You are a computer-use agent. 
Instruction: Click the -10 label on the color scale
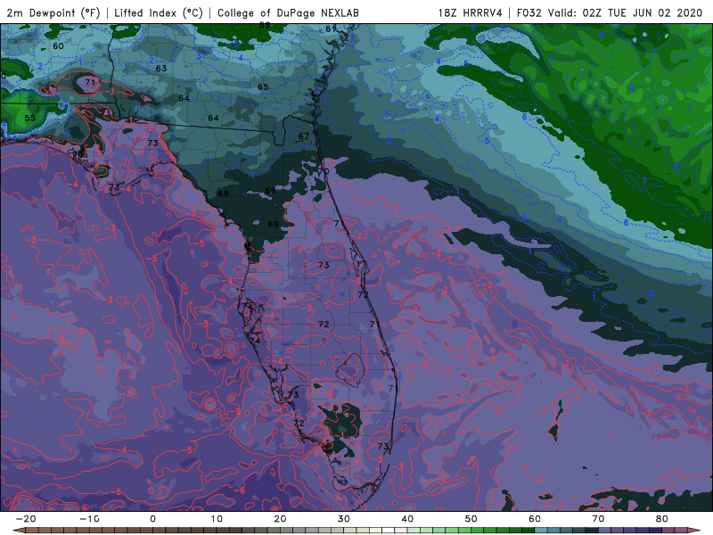tap(89, 519)
